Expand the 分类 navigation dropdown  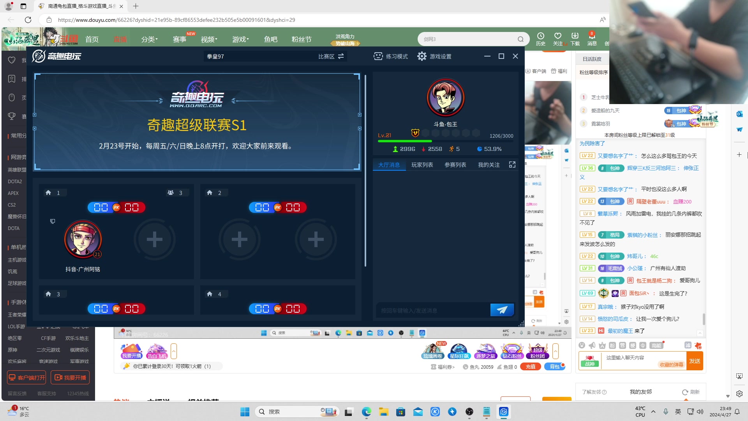(x=149, y=39)
